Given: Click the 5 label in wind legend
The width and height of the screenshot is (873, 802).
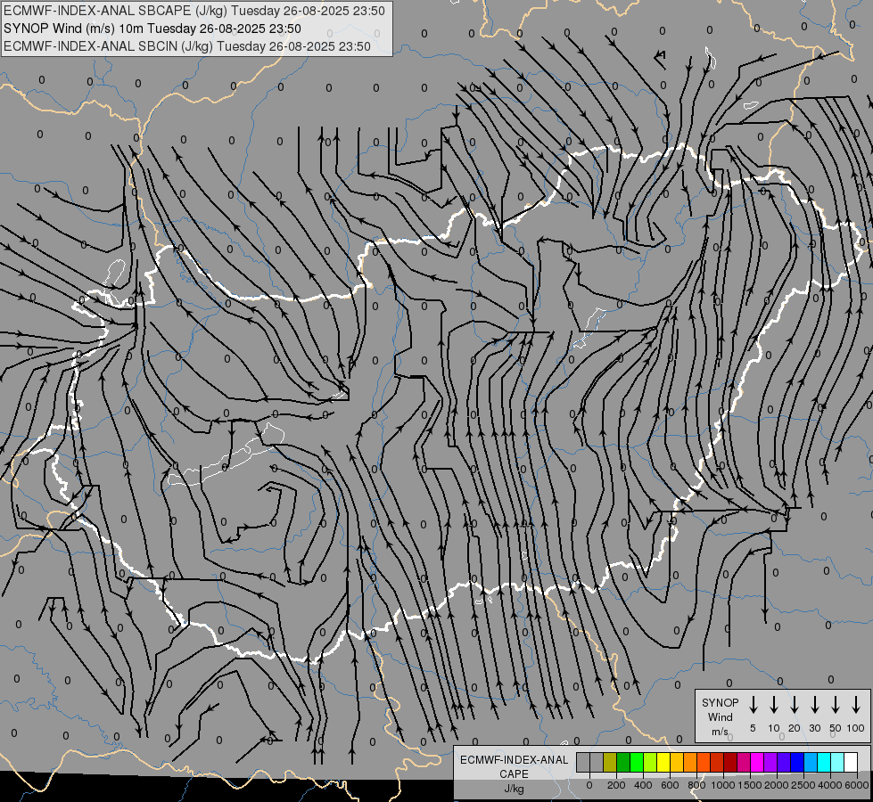Looking at the screenshot, I should click(753, 728).
